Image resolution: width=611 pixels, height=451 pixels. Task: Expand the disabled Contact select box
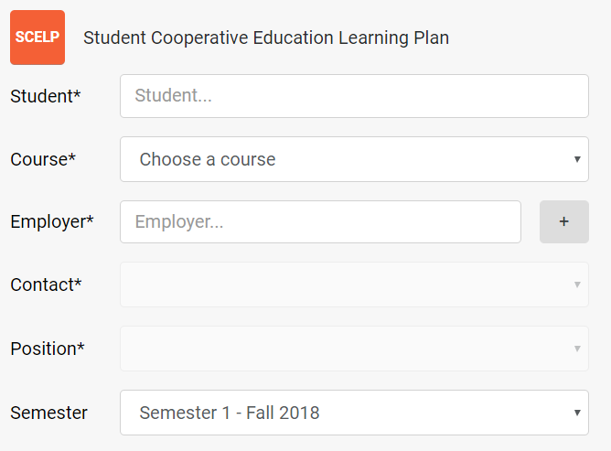pyautogui.click(x=354, y=285)
